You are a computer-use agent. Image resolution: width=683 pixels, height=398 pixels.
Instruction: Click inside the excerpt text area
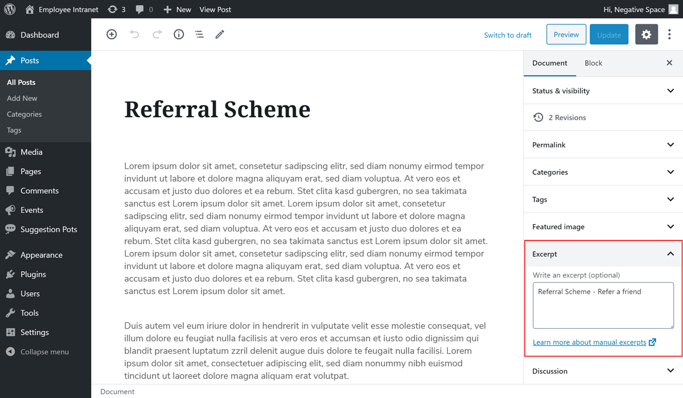tap(603, 310)
